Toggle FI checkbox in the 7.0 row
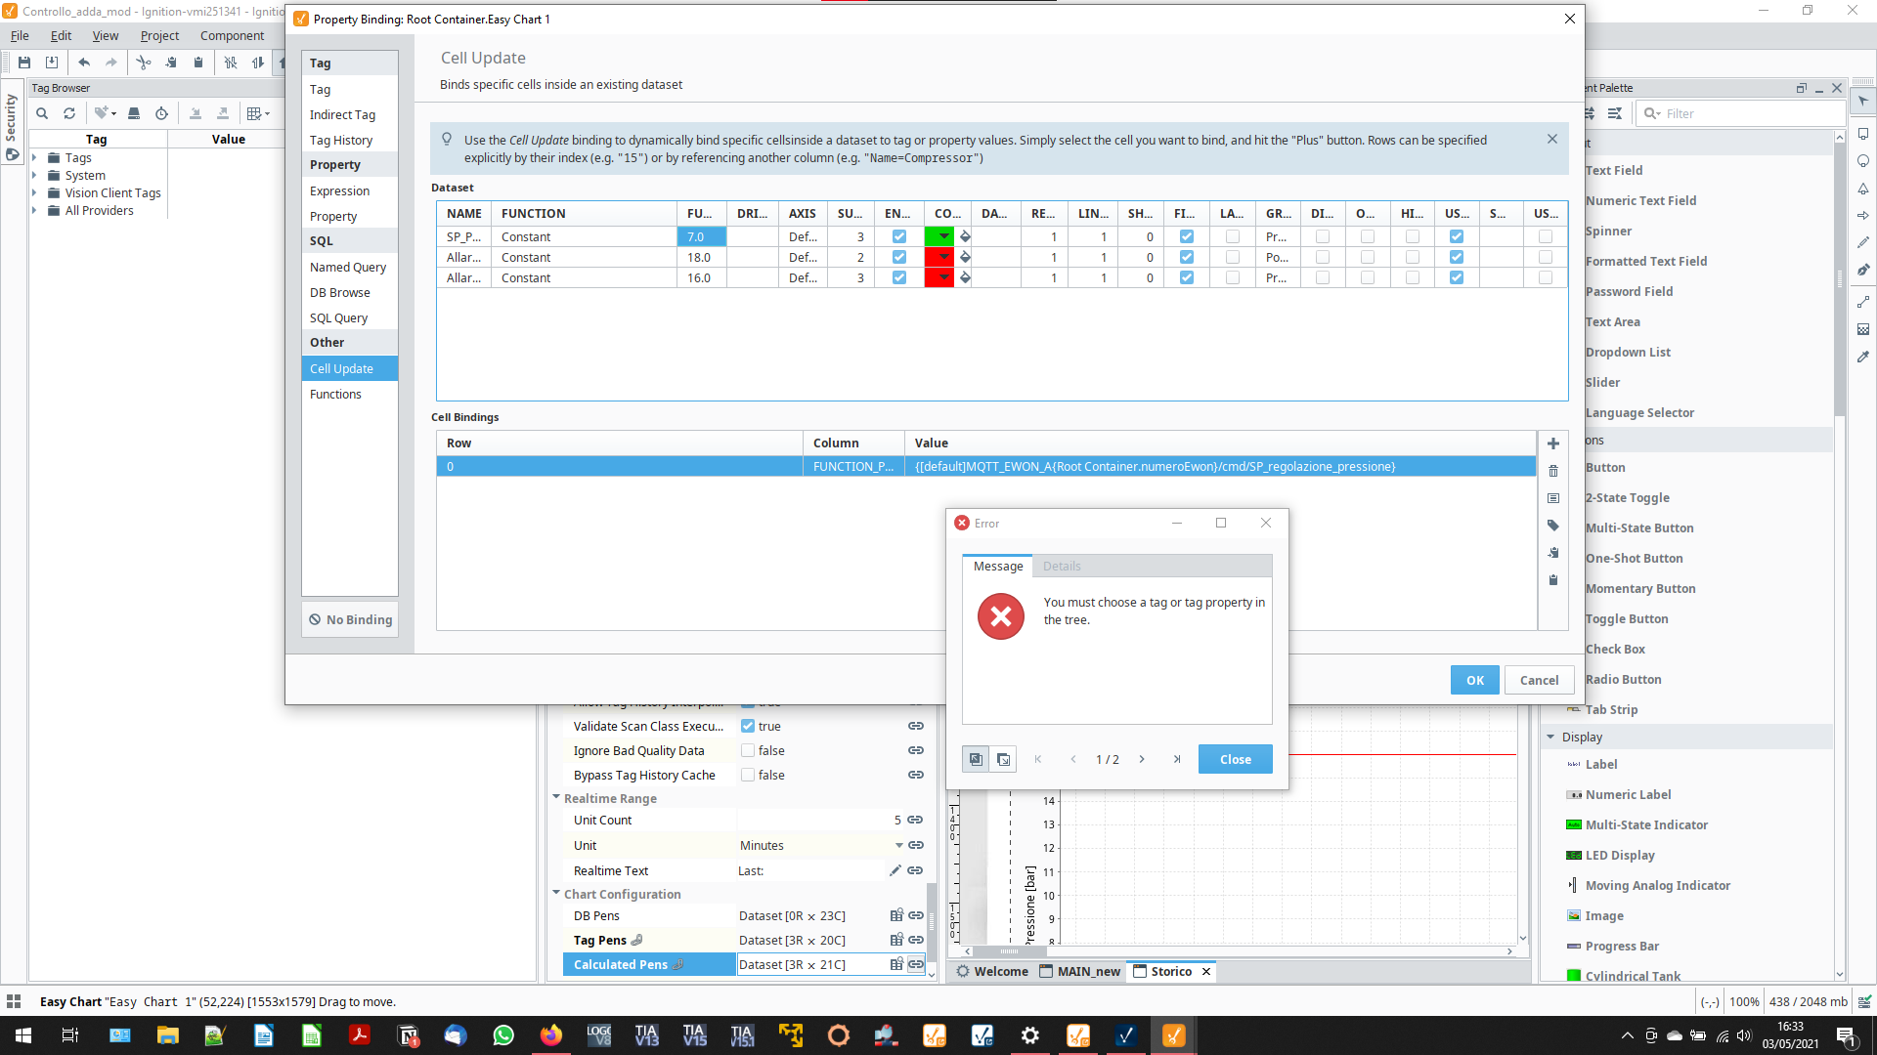This screenshot has width=1877, height=1055. [1187, 236]
